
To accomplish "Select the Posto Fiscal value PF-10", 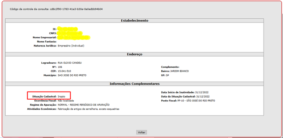I will click(196, 101).
